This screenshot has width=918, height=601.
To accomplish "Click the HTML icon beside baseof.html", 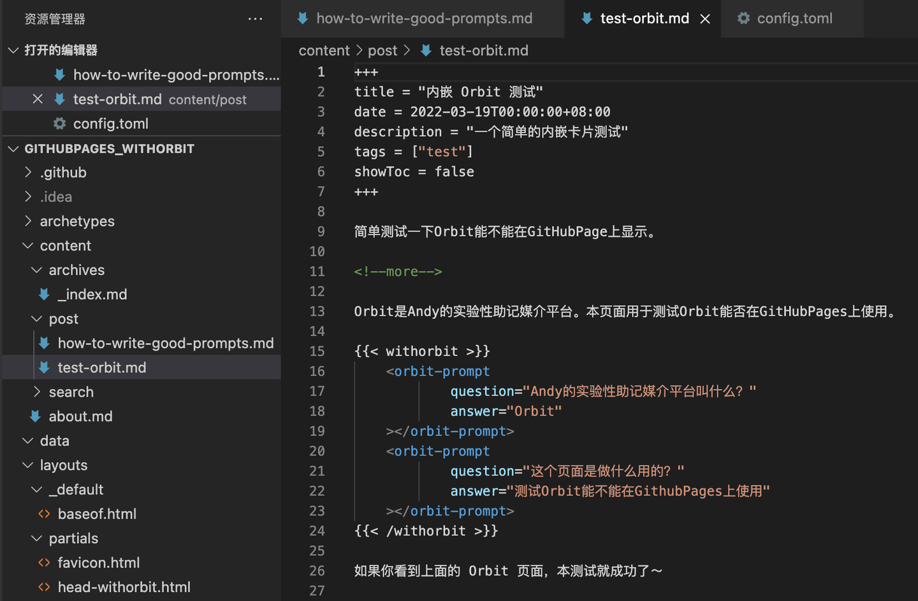I will coord(44,514).
